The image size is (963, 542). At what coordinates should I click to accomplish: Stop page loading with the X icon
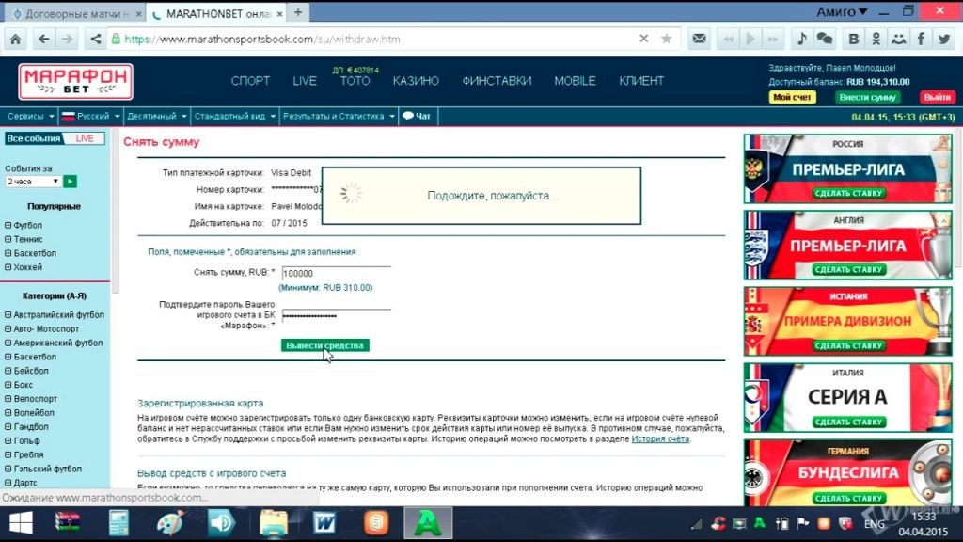[x=643, y=39]
